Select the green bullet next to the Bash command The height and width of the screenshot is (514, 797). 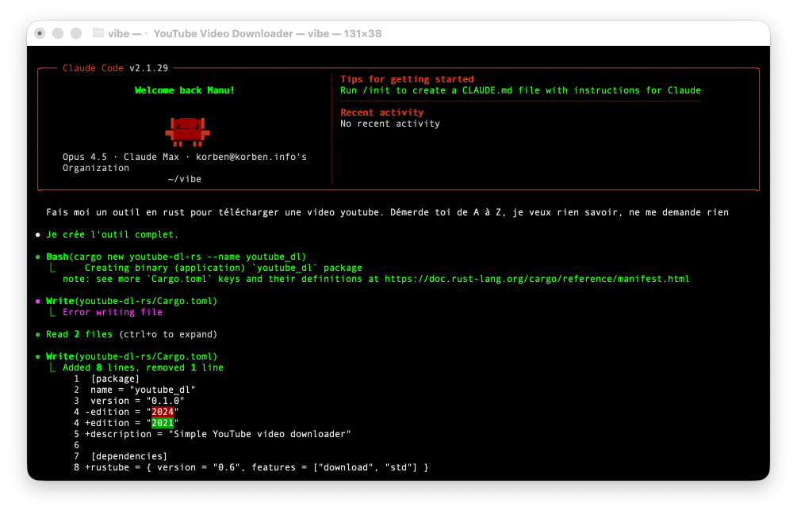click(x=37, y=257)
